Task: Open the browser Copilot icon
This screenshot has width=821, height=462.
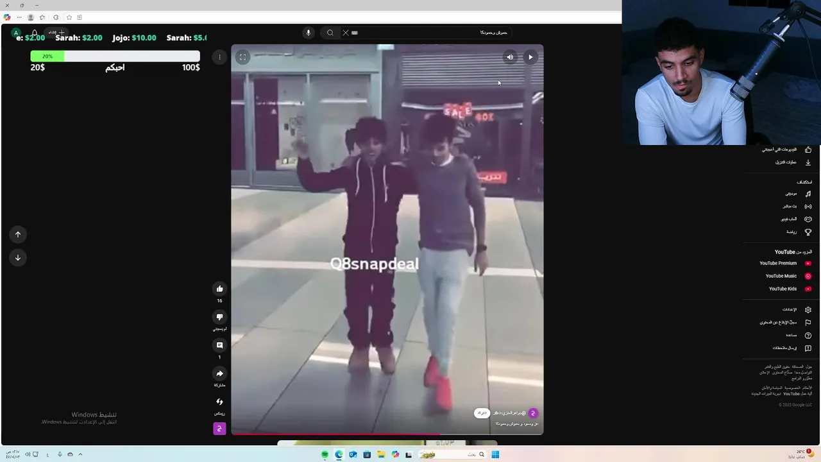Action: [6, 17]
